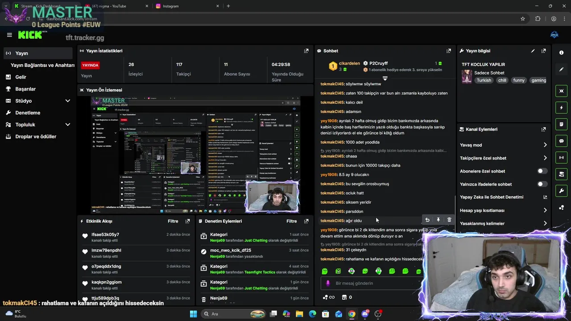Click the stream preview video thumbnail
Viewport: 571px width, 321px height.
pos(195,154)
